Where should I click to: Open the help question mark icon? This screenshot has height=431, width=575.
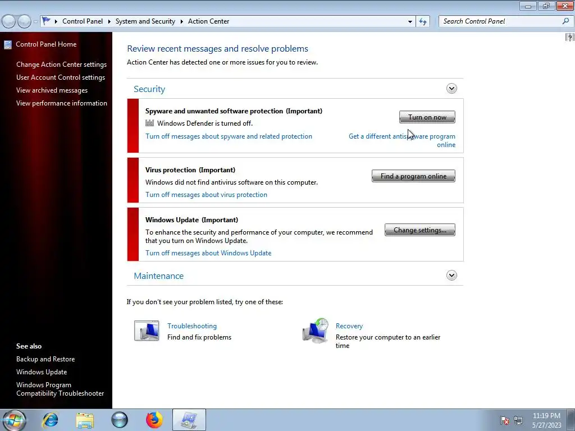tap(569, 37)
